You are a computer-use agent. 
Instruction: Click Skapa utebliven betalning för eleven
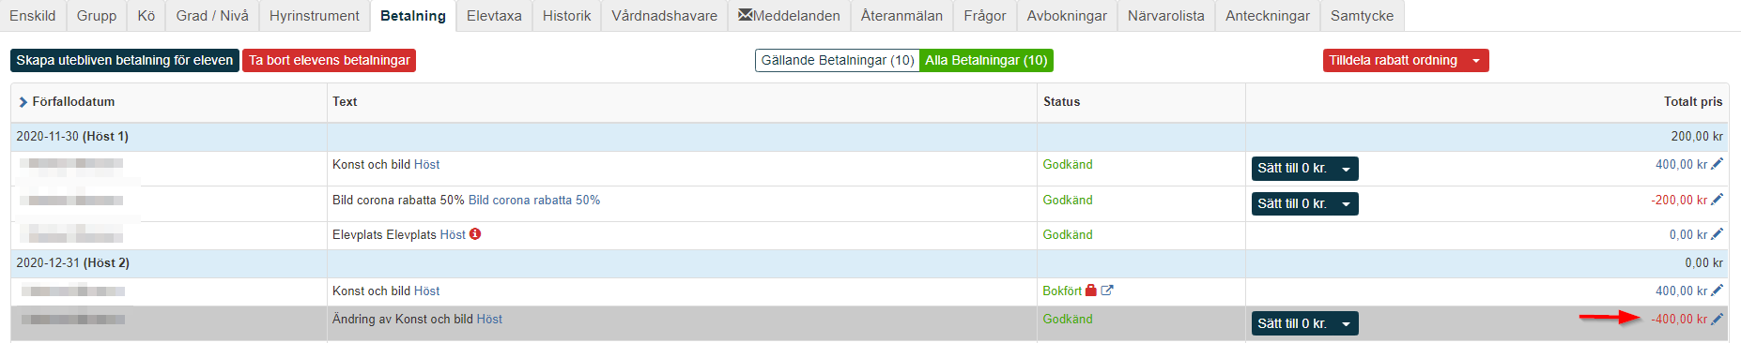point(125,60)
